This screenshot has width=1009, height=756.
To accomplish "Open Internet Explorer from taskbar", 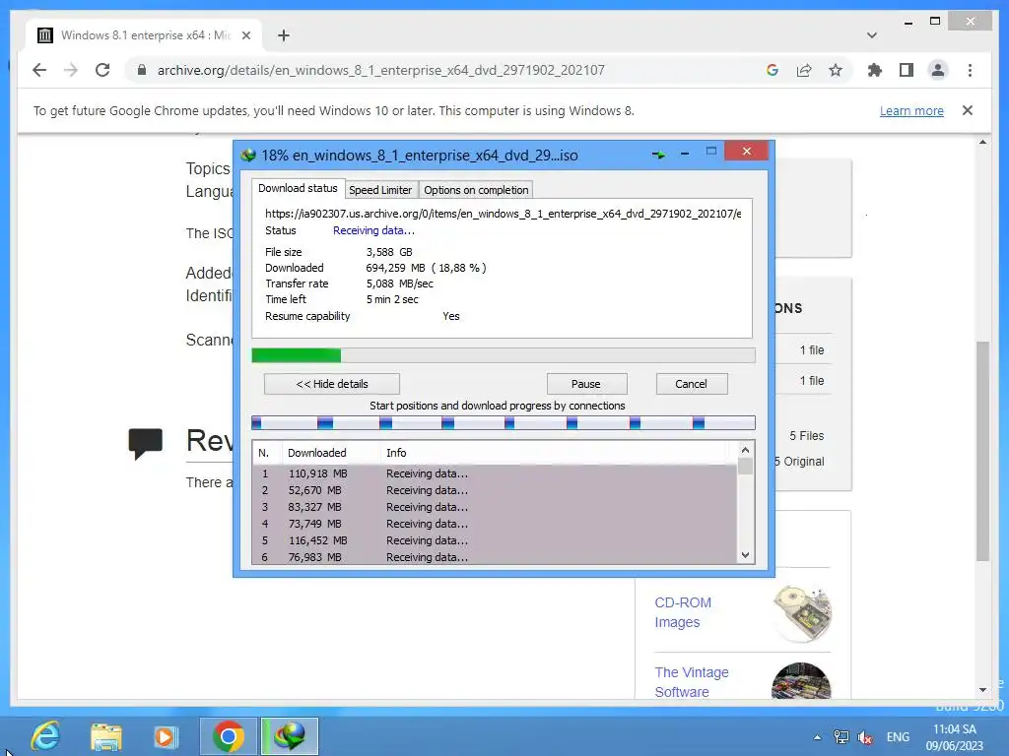I will pos(45,736).
